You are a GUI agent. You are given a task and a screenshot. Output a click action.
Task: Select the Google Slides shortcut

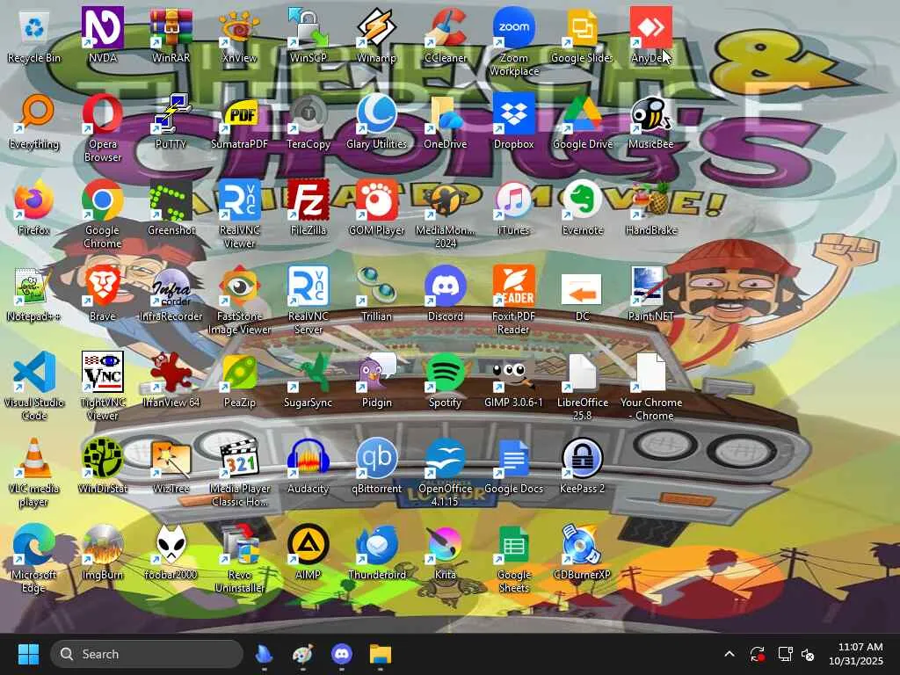tap(583, 27)
